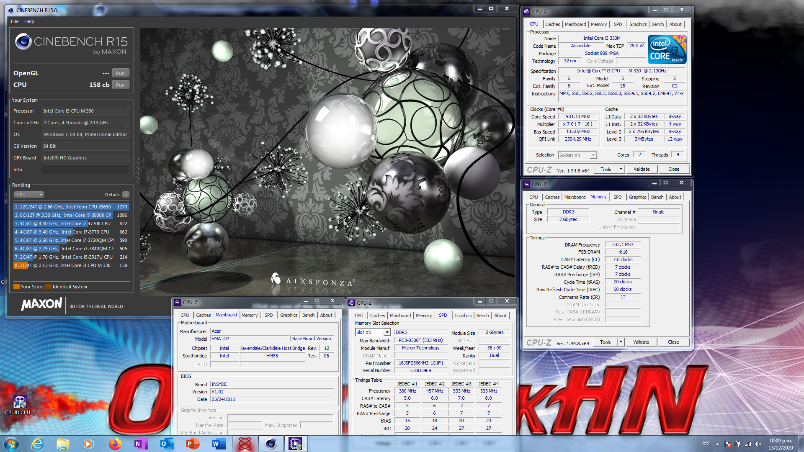Screen dimensions: 804x452
Task: Run the CPU benchmark
Action: tap(121, 85)
